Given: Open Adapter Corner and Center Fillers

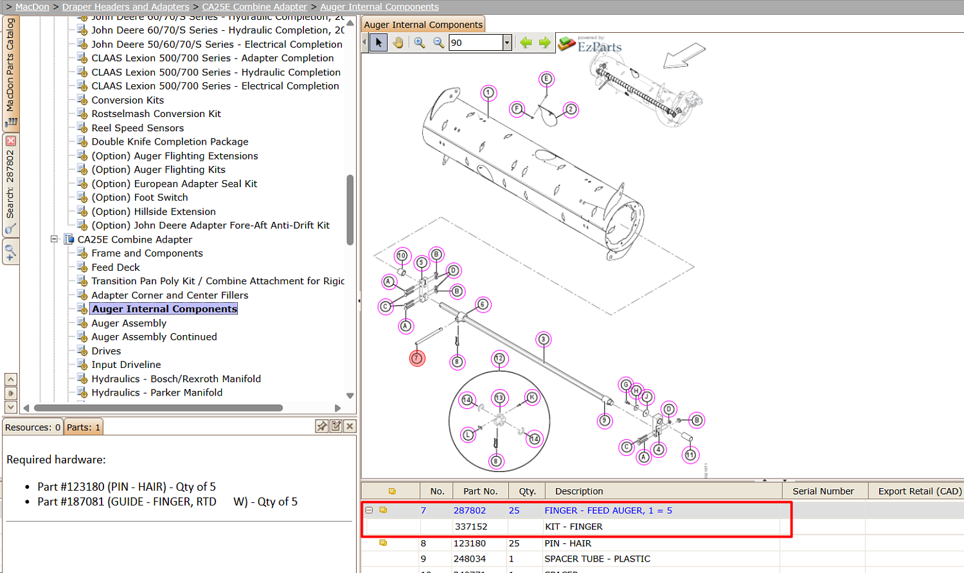Looking at the screenshot, I should [x=170, y=295].
